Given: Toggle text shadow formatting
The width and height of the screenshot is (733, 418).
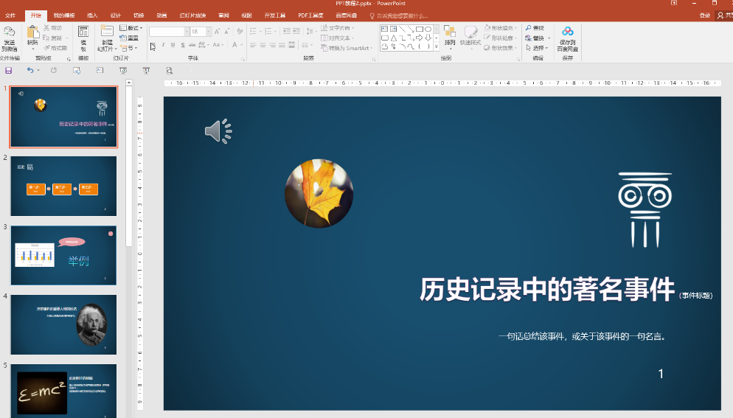Looking at the screenshot, I should [x=184, y=45].
